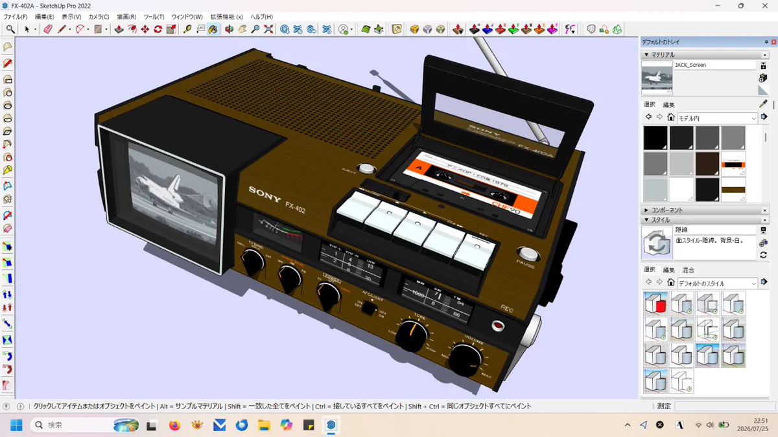Click the Zoom Extents tool
The width and height of the screenshot is (778, 437).
(x=268, y=29)
